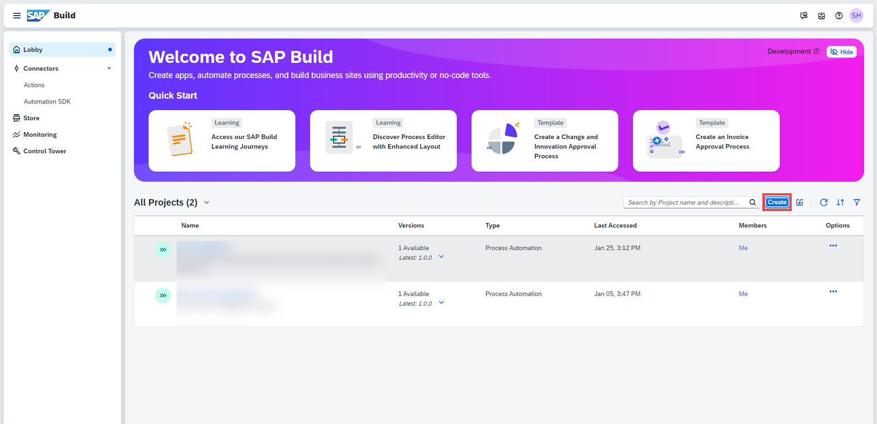Image resolution: width=877 pixels, height=424 pixels.
Task: Click the SAP logo
Action: pos(38,16)
